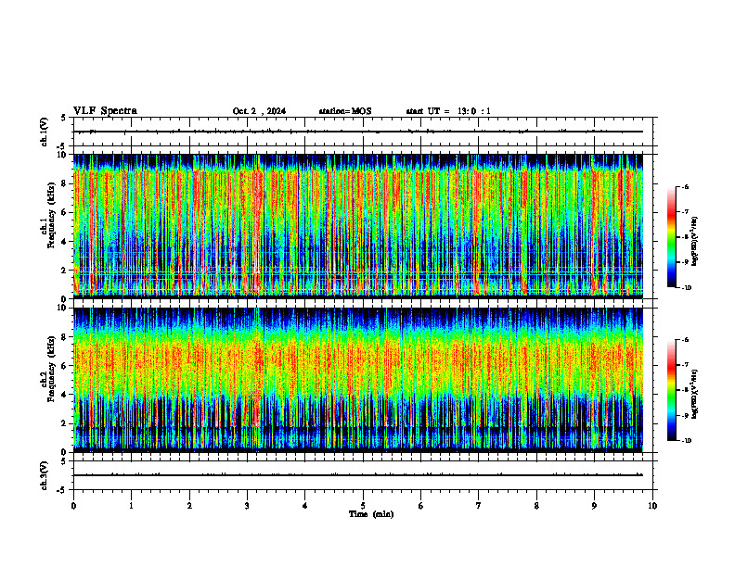Click time axis tick label "7"
Viewport: 735px width, 567px height.
click(x=479, y=506)
